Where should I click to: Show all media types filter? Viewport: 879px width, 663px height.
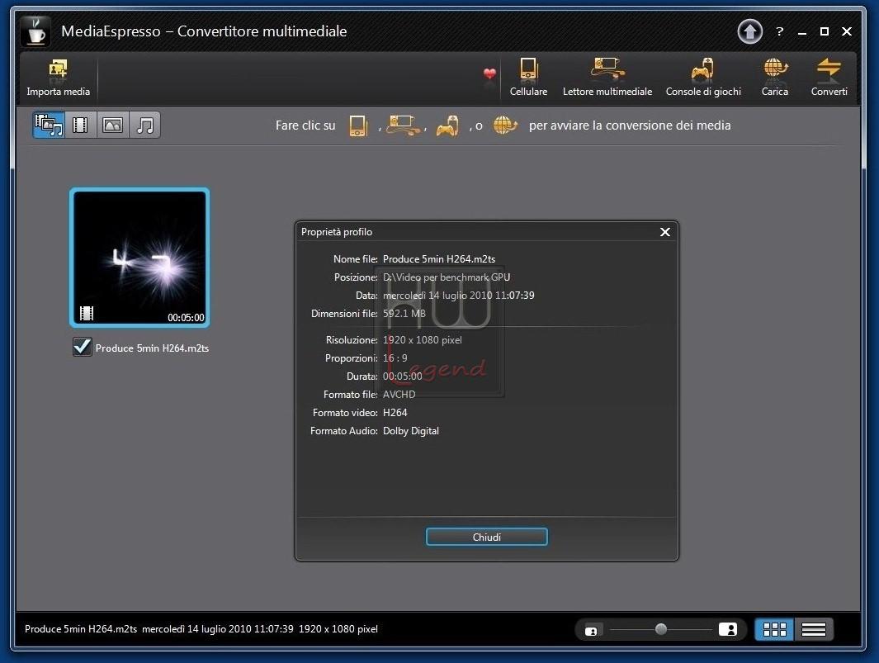tap(48, 125)
